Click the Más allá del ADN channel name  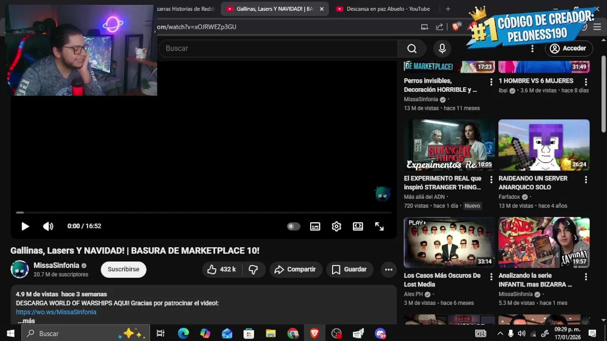[424, 197]
